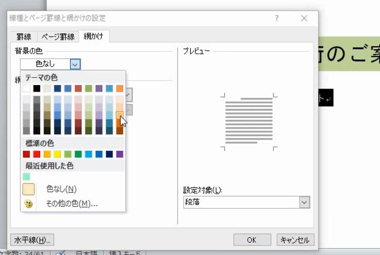
Task: Collapse the 背景の色 dropdown arrow
Action: tap(75, 64)
